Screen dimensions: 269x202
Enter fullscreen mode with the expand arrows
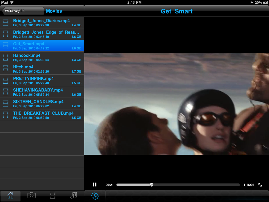(x=260, y=185)
